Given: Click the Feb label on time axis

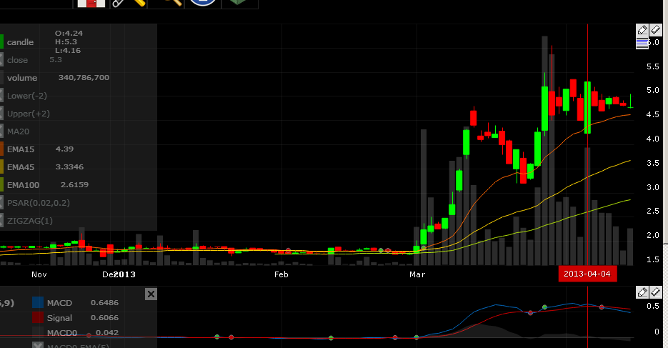Looking at the screenshot, I should pos(281,274).
